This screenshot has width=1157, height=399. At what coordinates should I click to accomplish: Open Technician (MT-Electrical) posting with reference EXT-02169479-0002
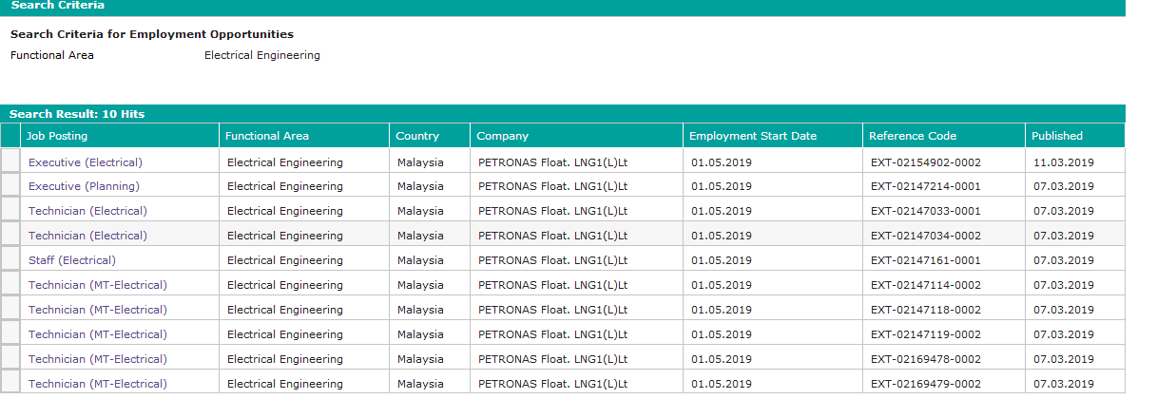click(97, 384)
